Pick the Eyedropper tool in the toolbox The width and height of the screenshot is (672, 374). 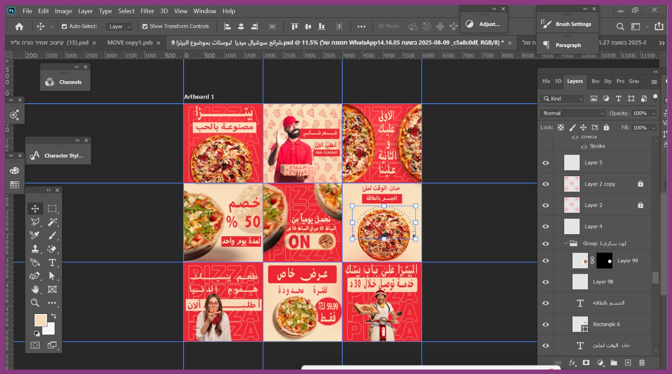35,235
